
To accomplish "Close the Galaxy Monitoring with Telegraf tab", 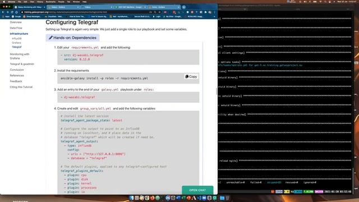I will (44, 7).
